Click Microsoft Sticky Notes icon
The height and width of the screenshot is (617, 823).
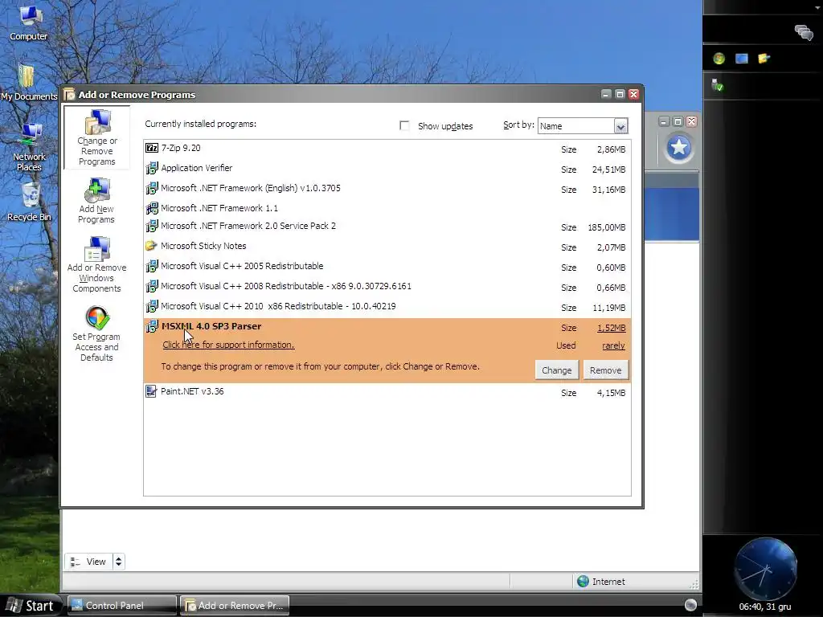click(x=151, y=246)
